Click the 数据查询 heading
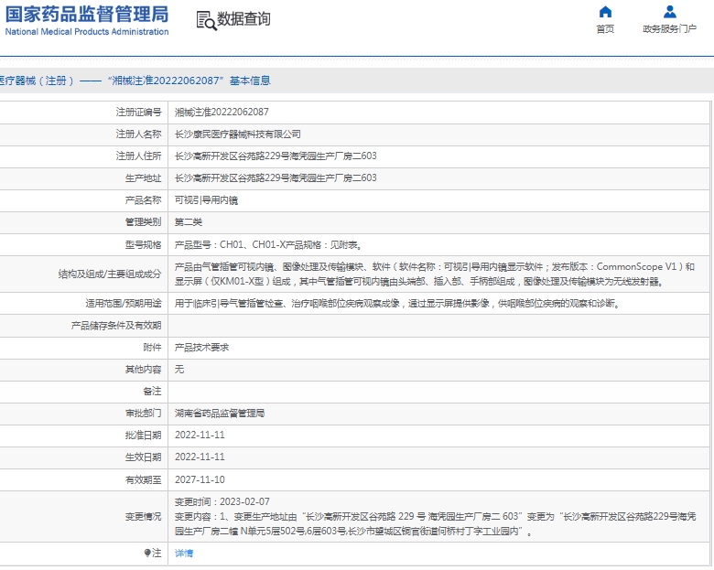This screenshot has height=570, width=714. click(x=243, y=19)
